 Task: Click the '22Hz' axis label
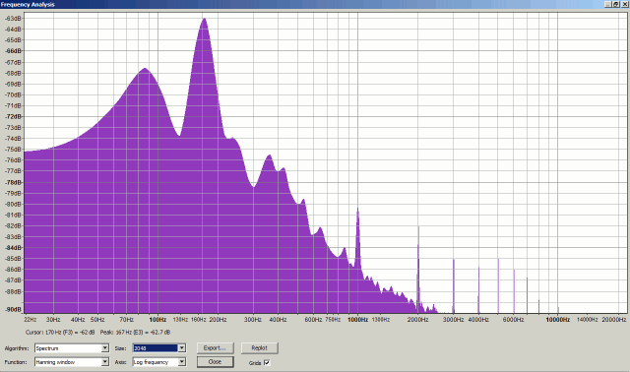coord(31,320)
